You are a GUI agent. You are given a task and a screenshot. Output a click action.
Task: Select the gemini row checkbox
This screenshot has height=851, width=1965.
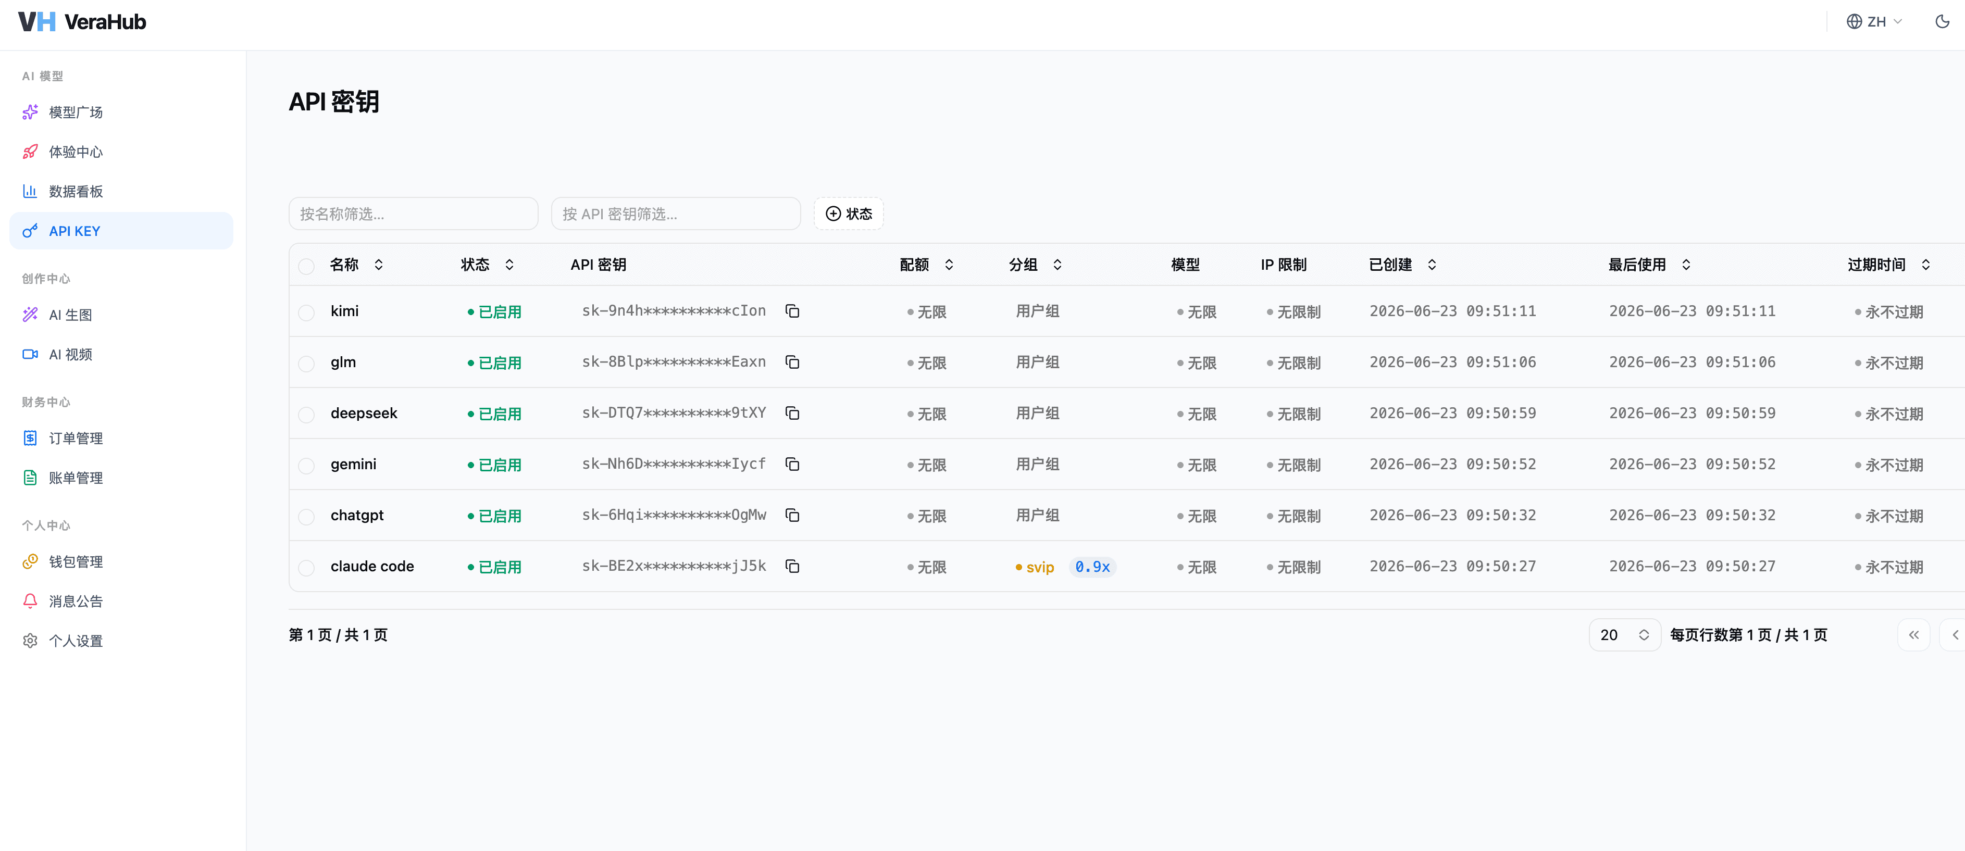click(307, 466)
